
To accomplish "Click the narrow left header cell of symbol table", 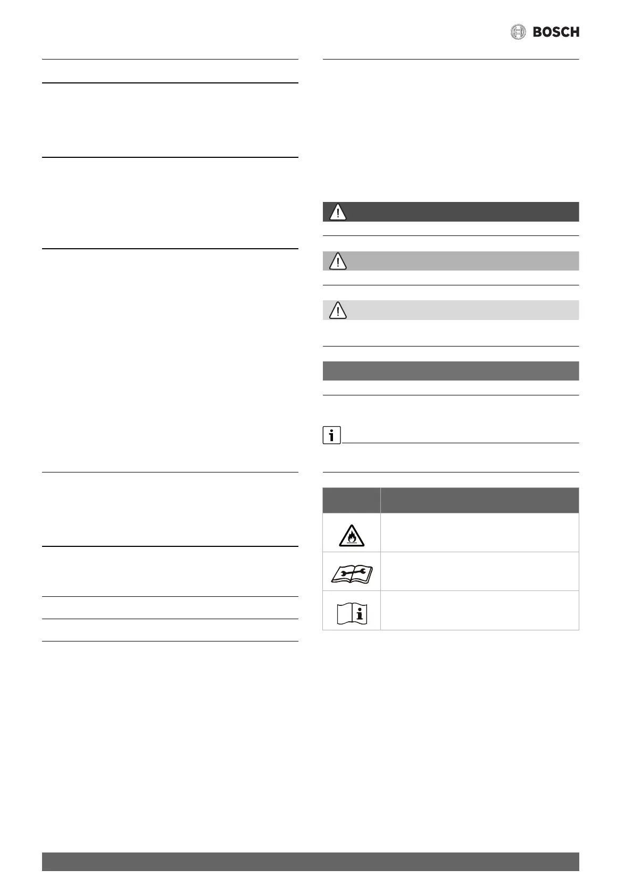I will (352, 500).
